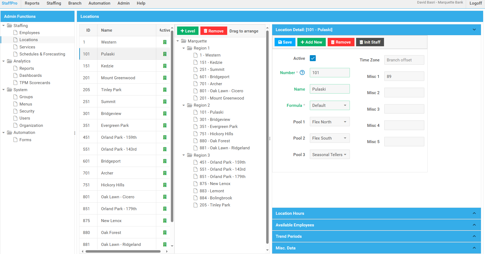Click the Save button
Viewport: 485px width, 254px height.
click(x=285, y=42)
